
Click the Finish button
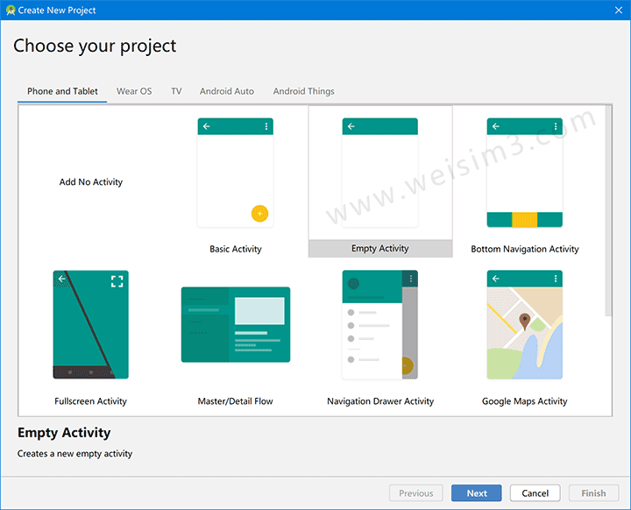pyautogui.click(x=593, y=493)
